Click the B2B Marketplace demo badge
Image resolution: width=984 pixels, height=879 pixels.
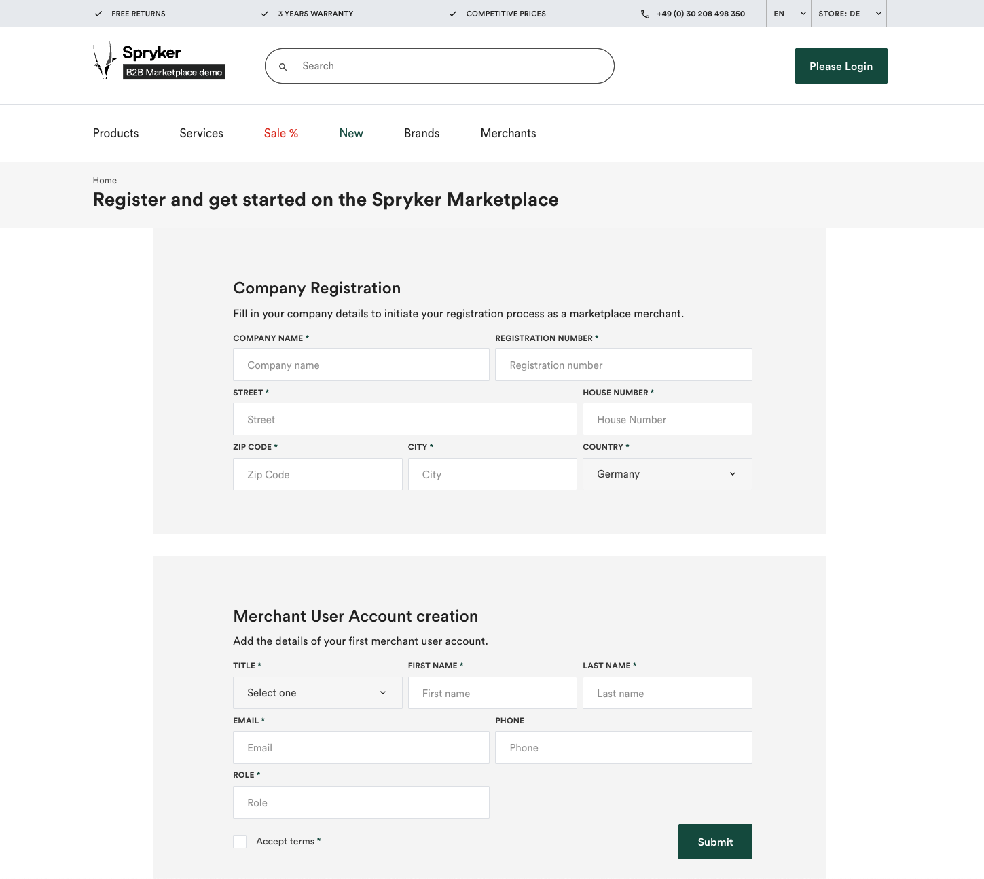(174, 72)
